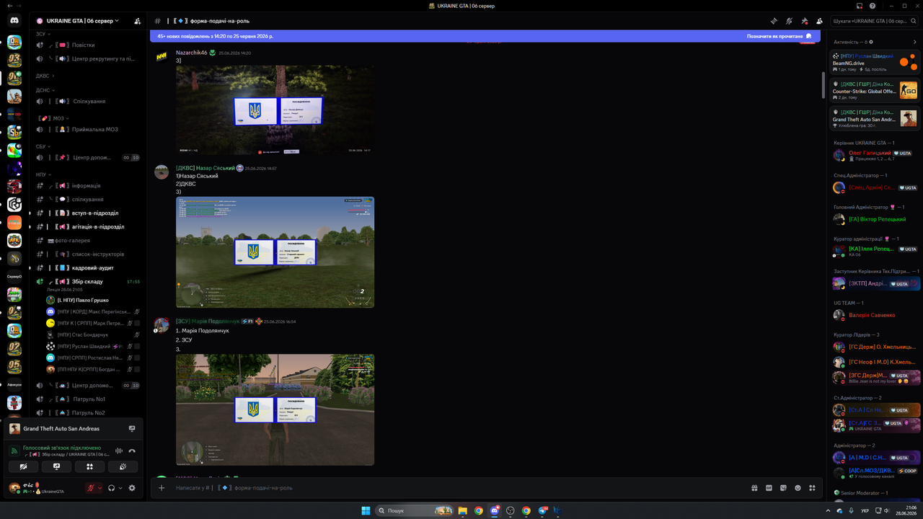Screen dimensions: 923x519
Task: Join the Приймальна МОЗ voice channel
Action: [88, 129]
